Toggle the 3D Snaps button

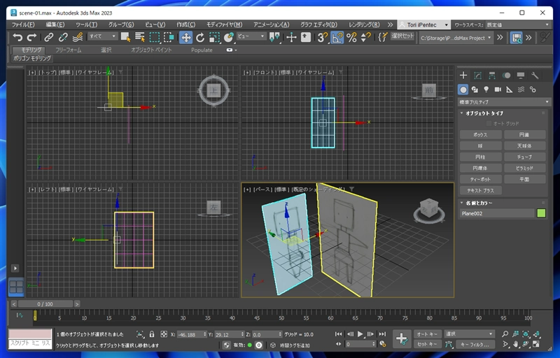pos(323,37)
